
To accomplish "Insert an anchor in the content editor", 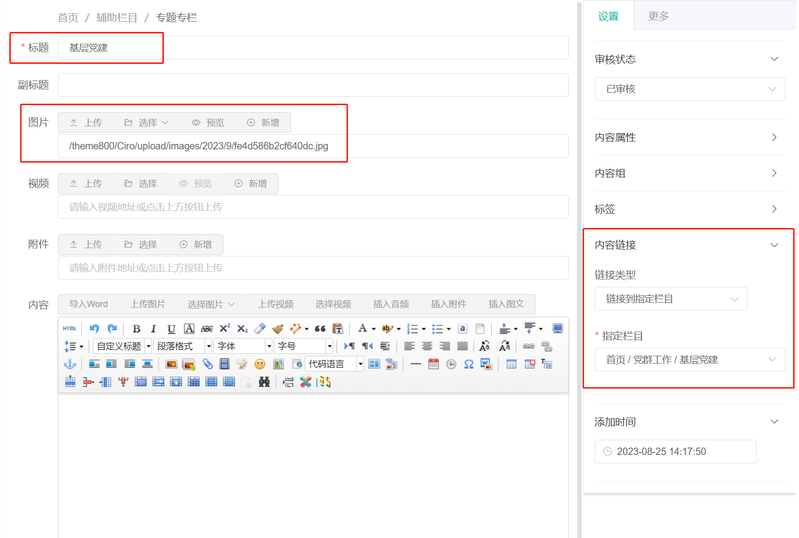I will (70, 364).
